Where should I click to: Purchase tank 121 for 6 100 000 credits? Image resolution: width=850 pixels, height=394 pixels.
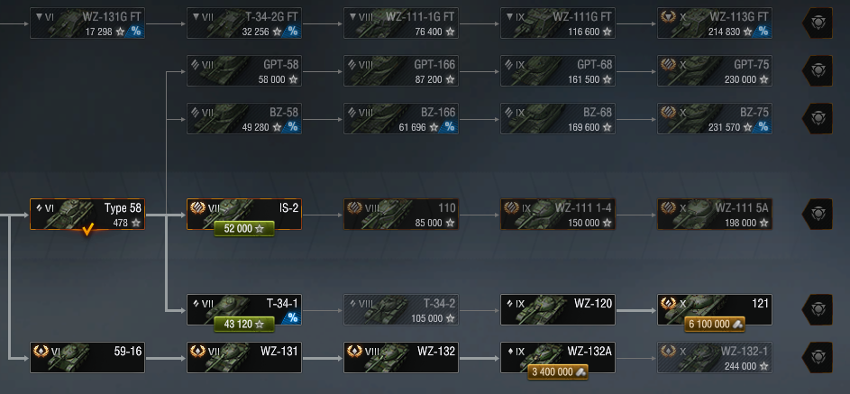[x=715, y=324]
